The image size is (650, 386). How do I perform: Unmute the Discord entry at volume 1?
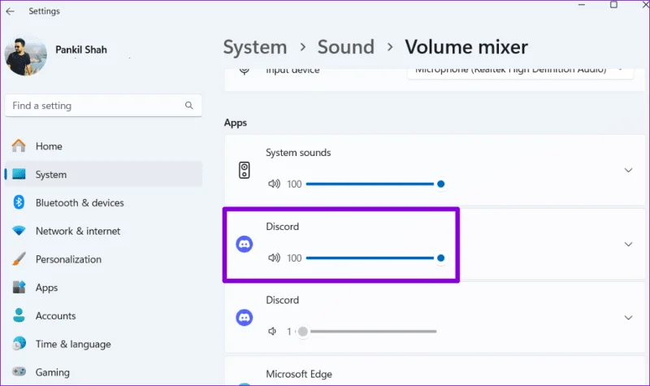272,332
